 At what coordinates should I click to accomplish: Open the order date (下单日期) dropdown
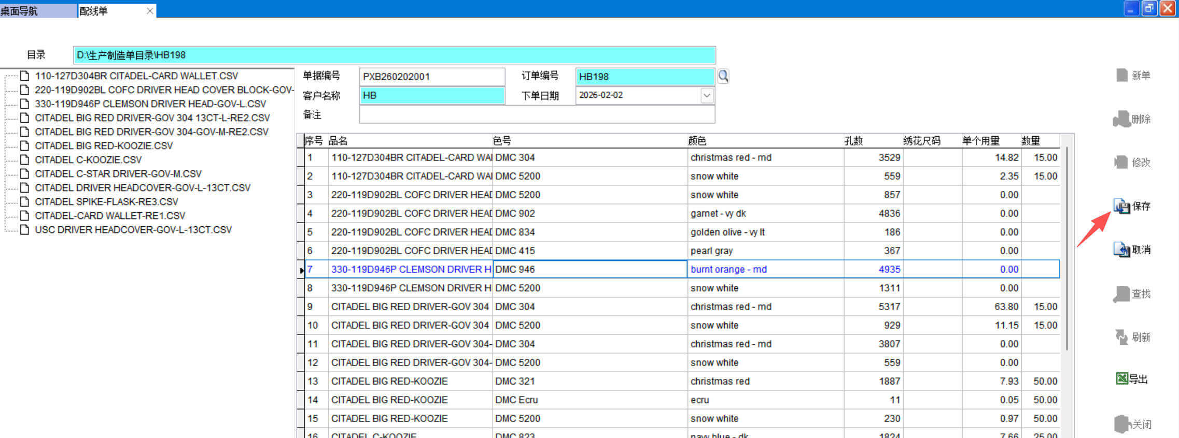pyautogui.click(x=707, y=95)
